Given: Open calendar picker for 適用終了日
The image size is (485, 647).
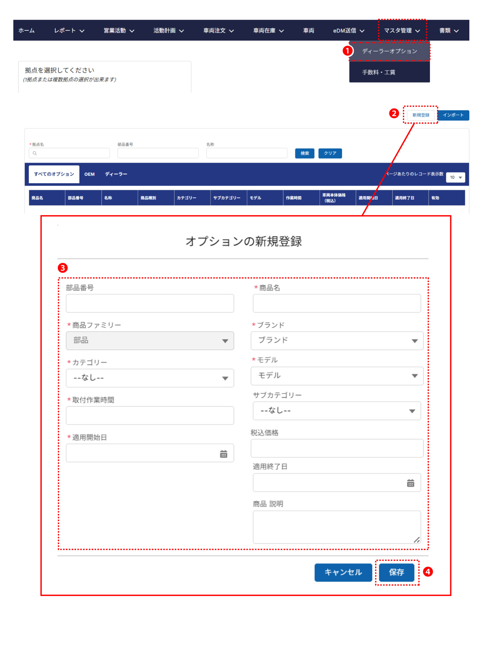Looking at the screenshot, I should pyautogui.click(x=410, y=483).
